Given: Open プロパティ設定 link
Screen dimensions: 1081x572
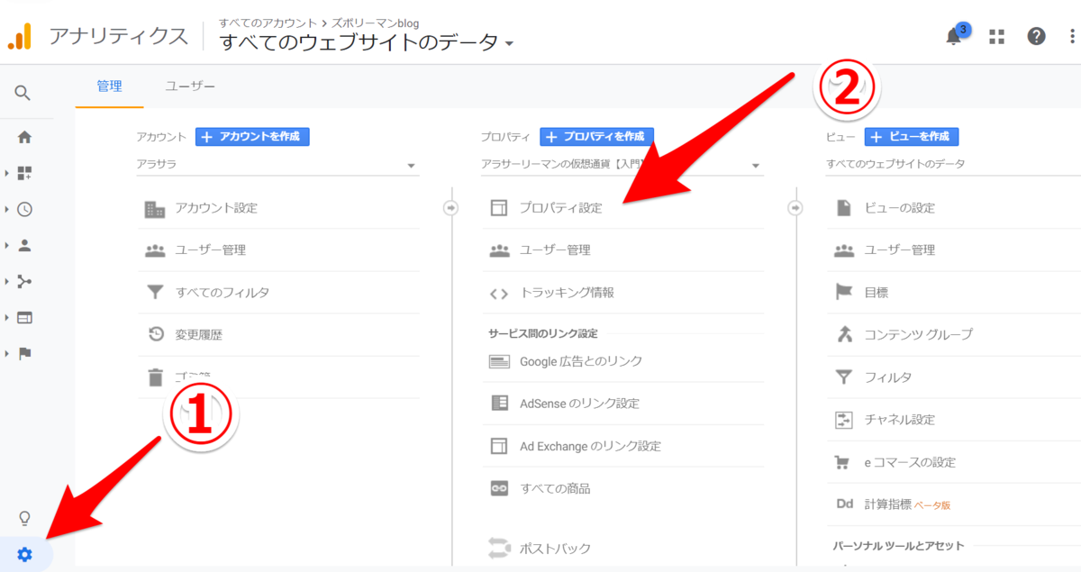Looking at the screenshot, I should coord(560,208).
